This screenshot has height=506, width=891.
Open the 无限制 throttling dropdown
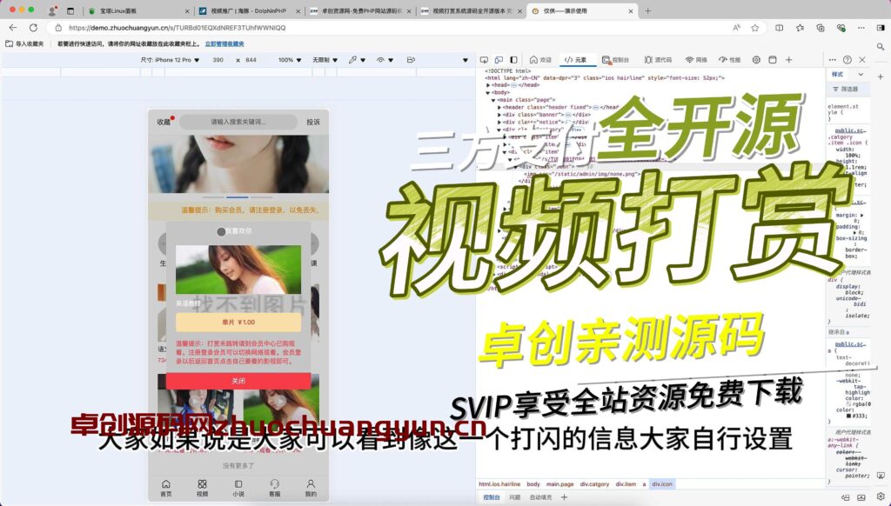click(325, 60)
